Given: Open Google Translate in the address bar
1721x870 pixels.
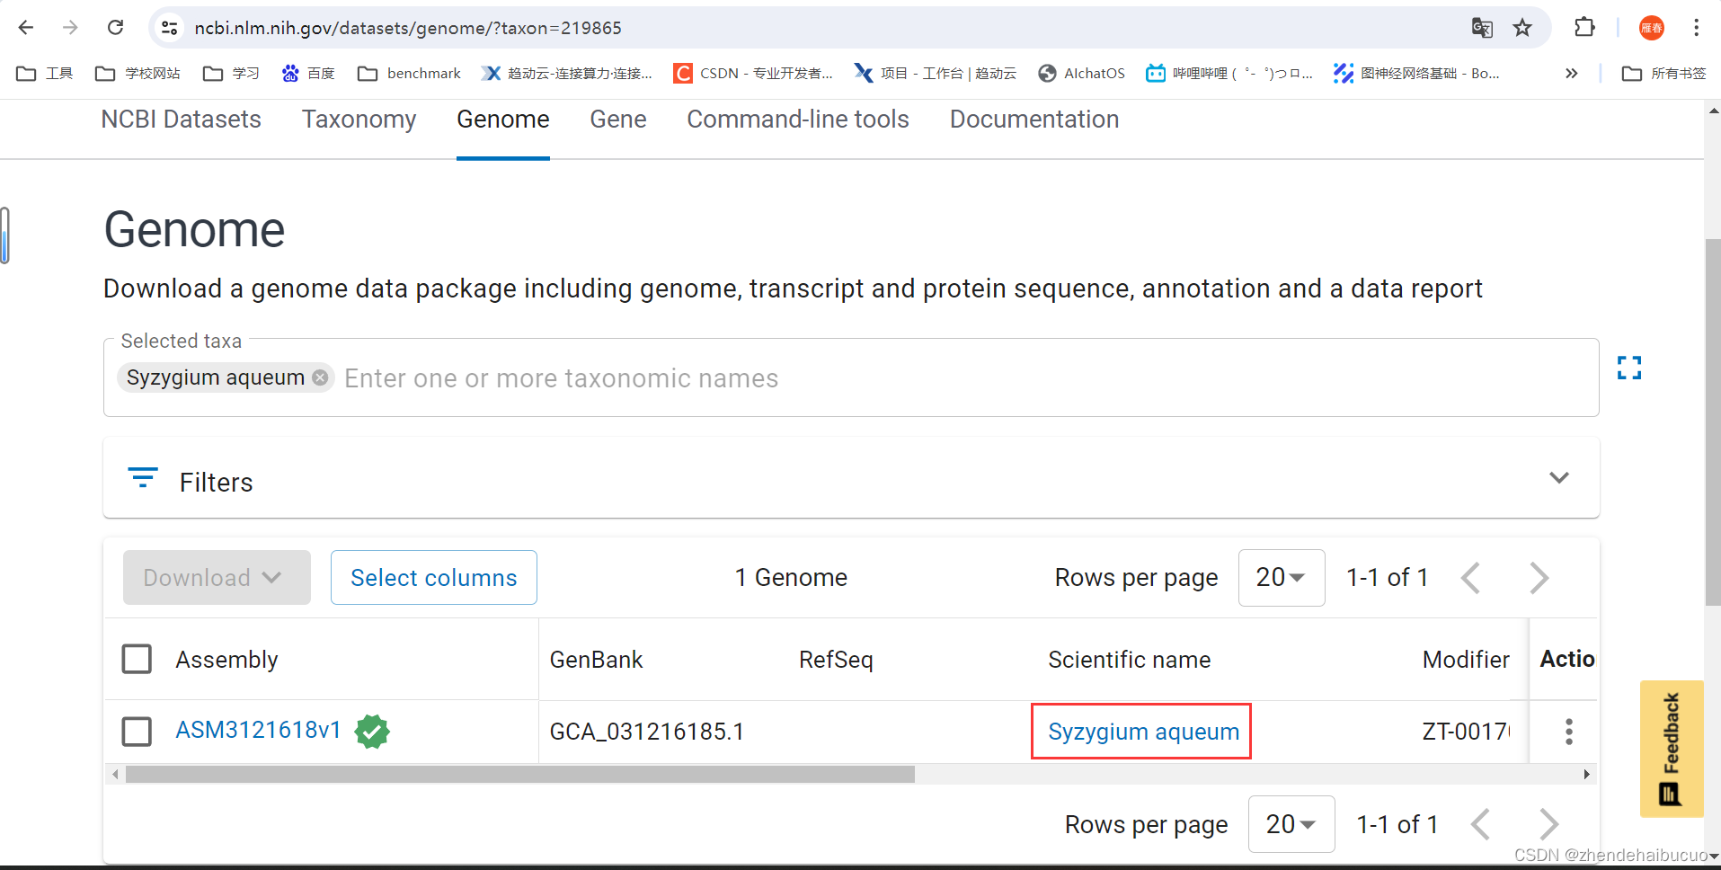Looking at the screenshot, I should [1482, 28].
